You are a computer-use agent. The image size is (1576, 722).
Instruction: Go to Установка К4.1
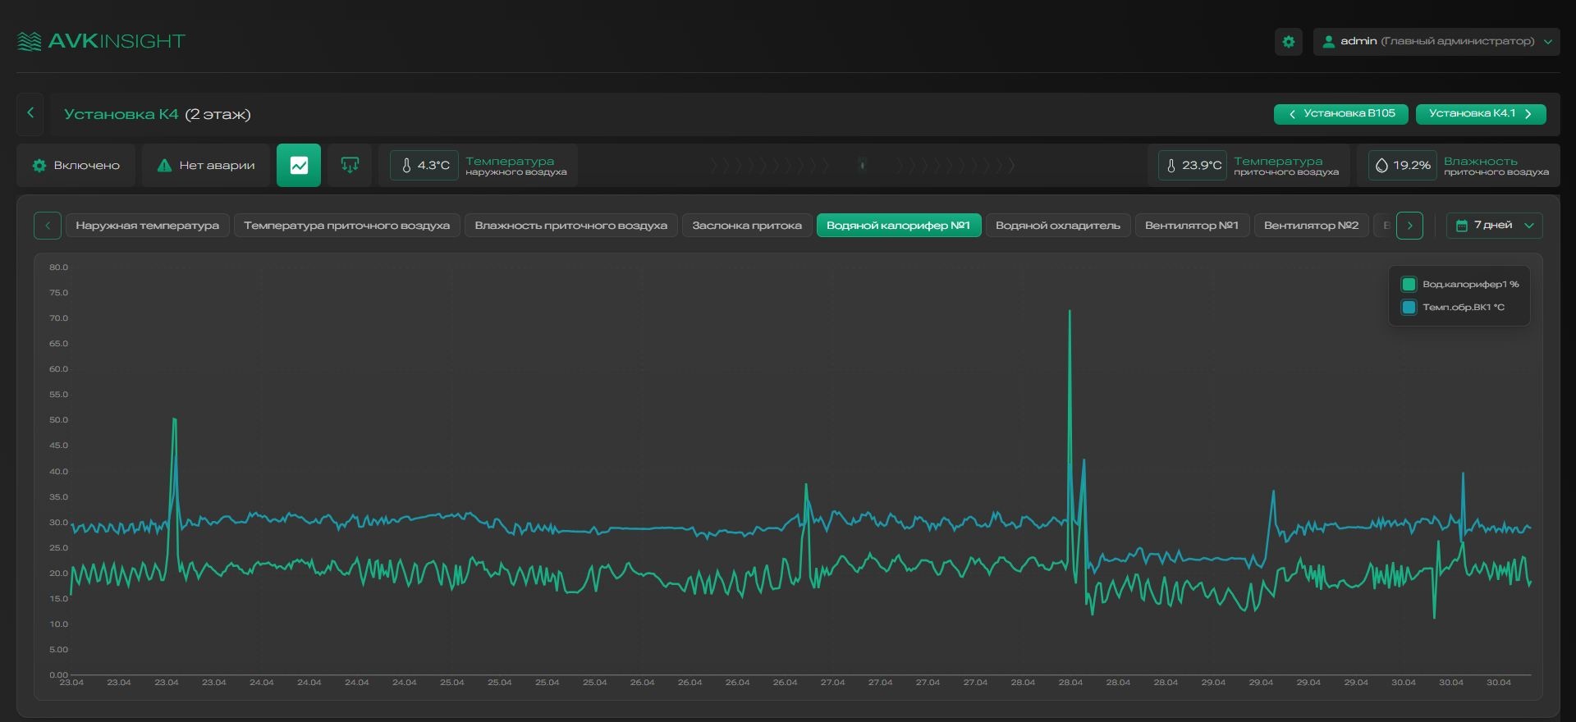click(1481, 114)
